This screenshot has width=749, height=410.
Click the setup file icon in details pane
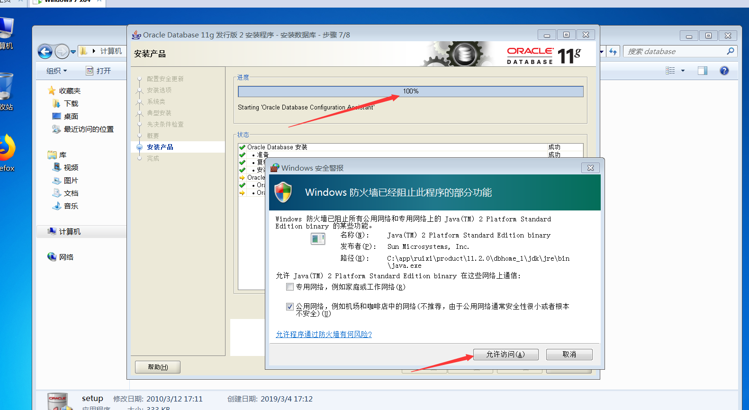[60, 401]
